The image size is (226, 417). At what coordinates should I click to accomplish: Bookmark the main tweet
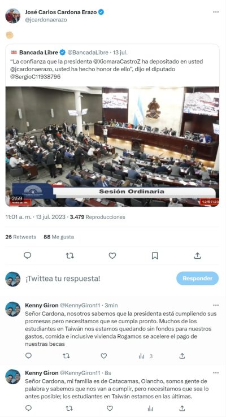[x=155, y=255]
